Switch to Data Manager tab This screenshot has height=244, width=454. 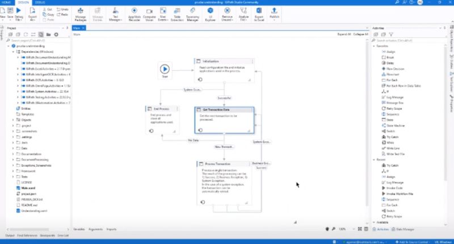click(x=403, y=229)
